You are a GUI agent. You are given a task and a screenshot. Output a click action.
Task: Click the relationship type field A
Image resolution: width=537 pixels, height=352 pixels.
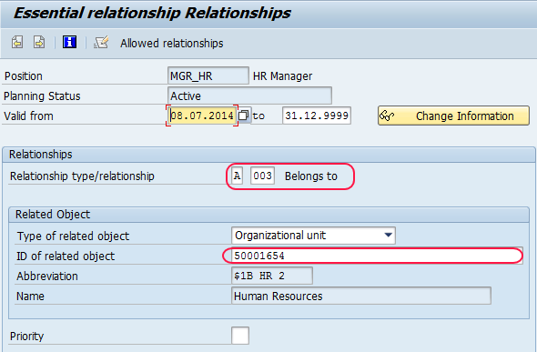237,176
